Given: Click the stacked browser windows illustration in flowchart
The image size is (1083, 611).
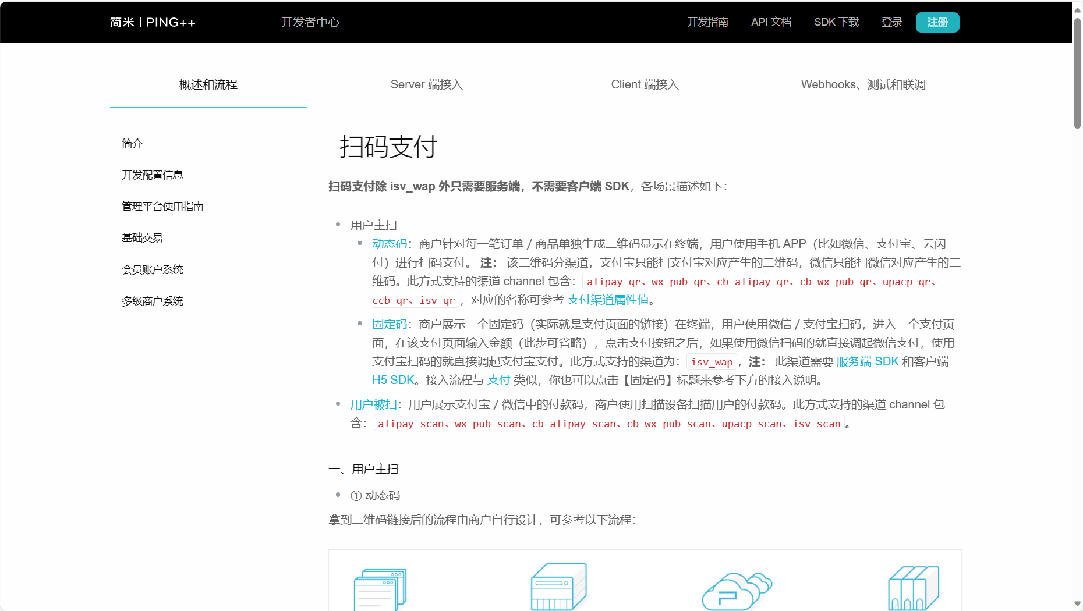Looking at the screenshot, I should pyautogui.click(x=380, y=588).
